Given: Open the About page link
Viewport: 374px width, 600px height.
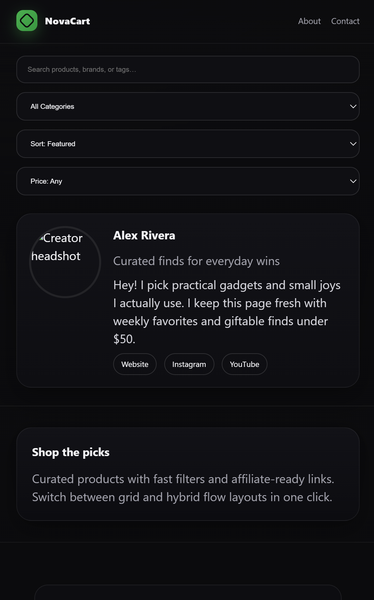Looking at the screenshot, I should [309, 21].
